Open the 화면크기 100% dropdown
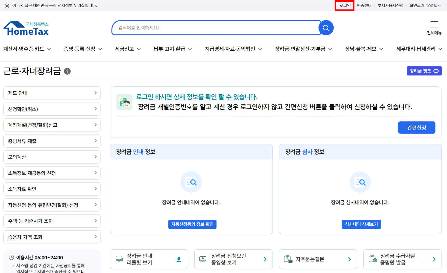Image resolution: width=447 pixels, height=273 pixels. (x=425, y=5)
